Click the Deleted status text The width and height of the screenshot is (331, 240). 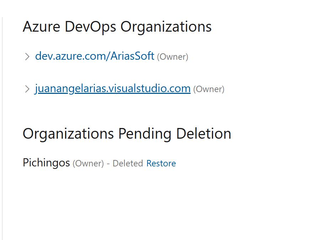[128, 164]
